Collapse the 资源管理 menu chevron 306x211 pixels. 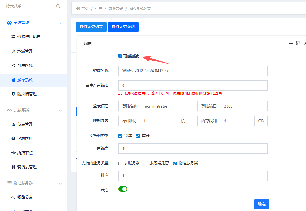[61, 23]
